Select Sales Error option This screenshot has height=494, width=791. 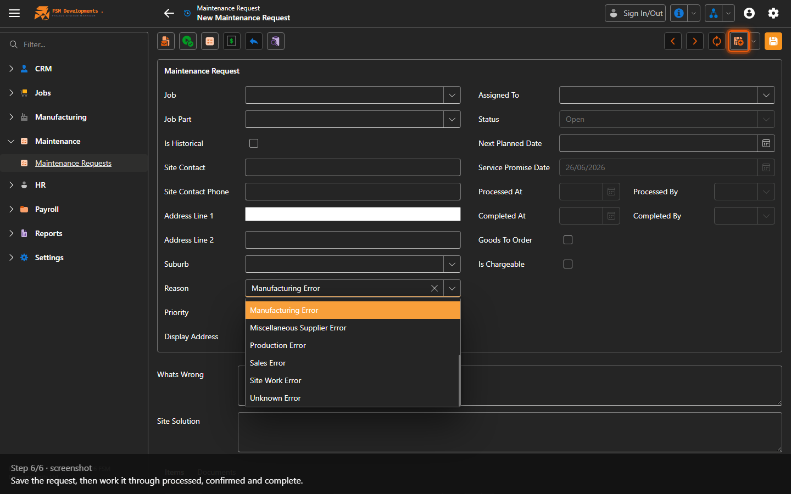(353, 363)
